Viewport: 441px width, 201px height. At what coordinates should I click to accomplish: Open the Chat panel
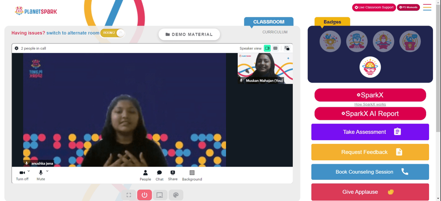point(160,175)
